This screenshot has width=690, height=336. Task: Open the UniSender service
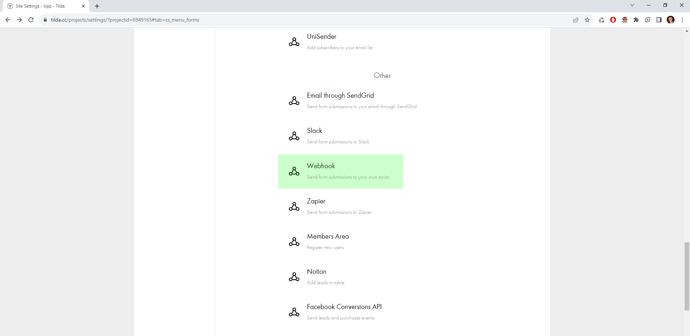pyautogui.click(x=322, y=37)
